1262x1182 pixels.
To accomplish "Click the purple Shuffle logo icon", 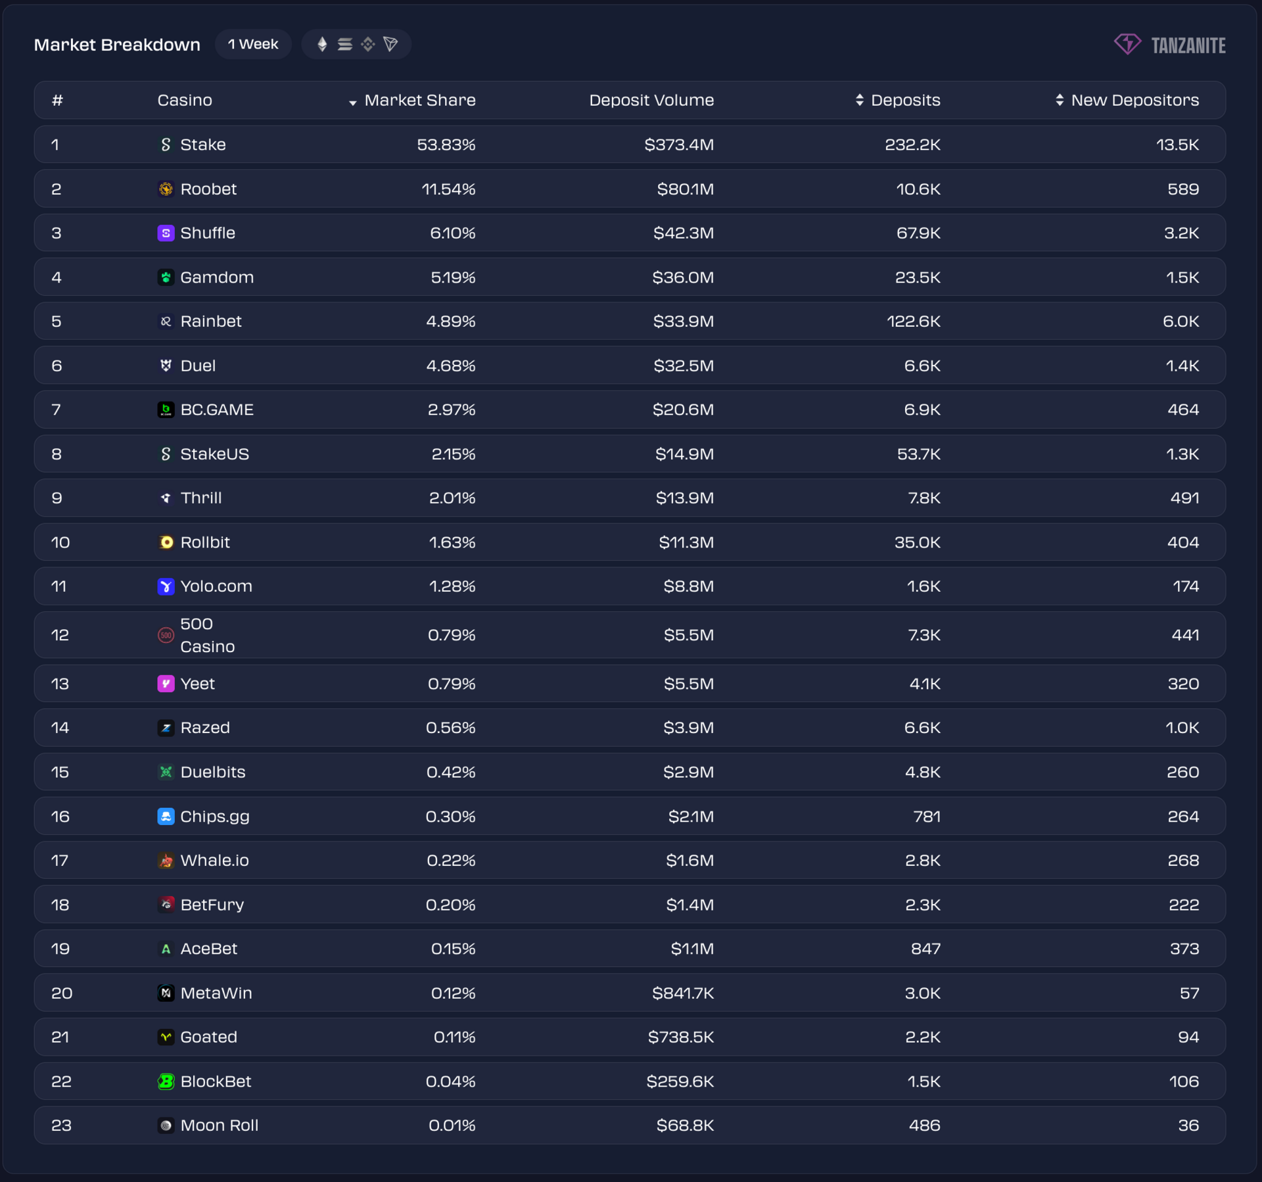I will [x=166, y=233].
